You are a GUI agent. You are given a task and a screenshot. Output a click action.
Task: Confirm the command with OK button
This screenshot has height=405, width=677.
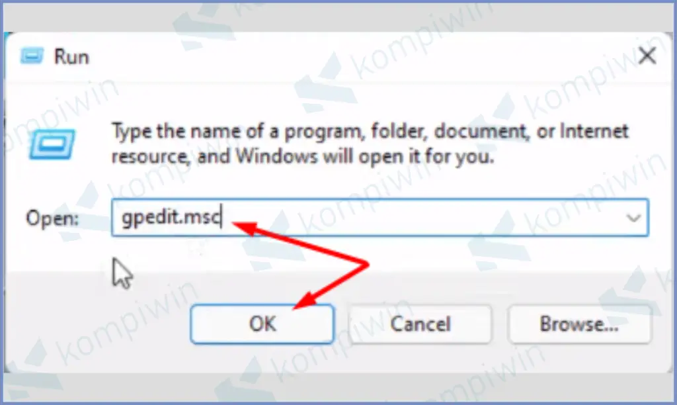[x=262, y=324]
